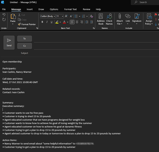This screenshot has height=152, width=159.
Task: Open the Help tab
Action: point(98,9)
